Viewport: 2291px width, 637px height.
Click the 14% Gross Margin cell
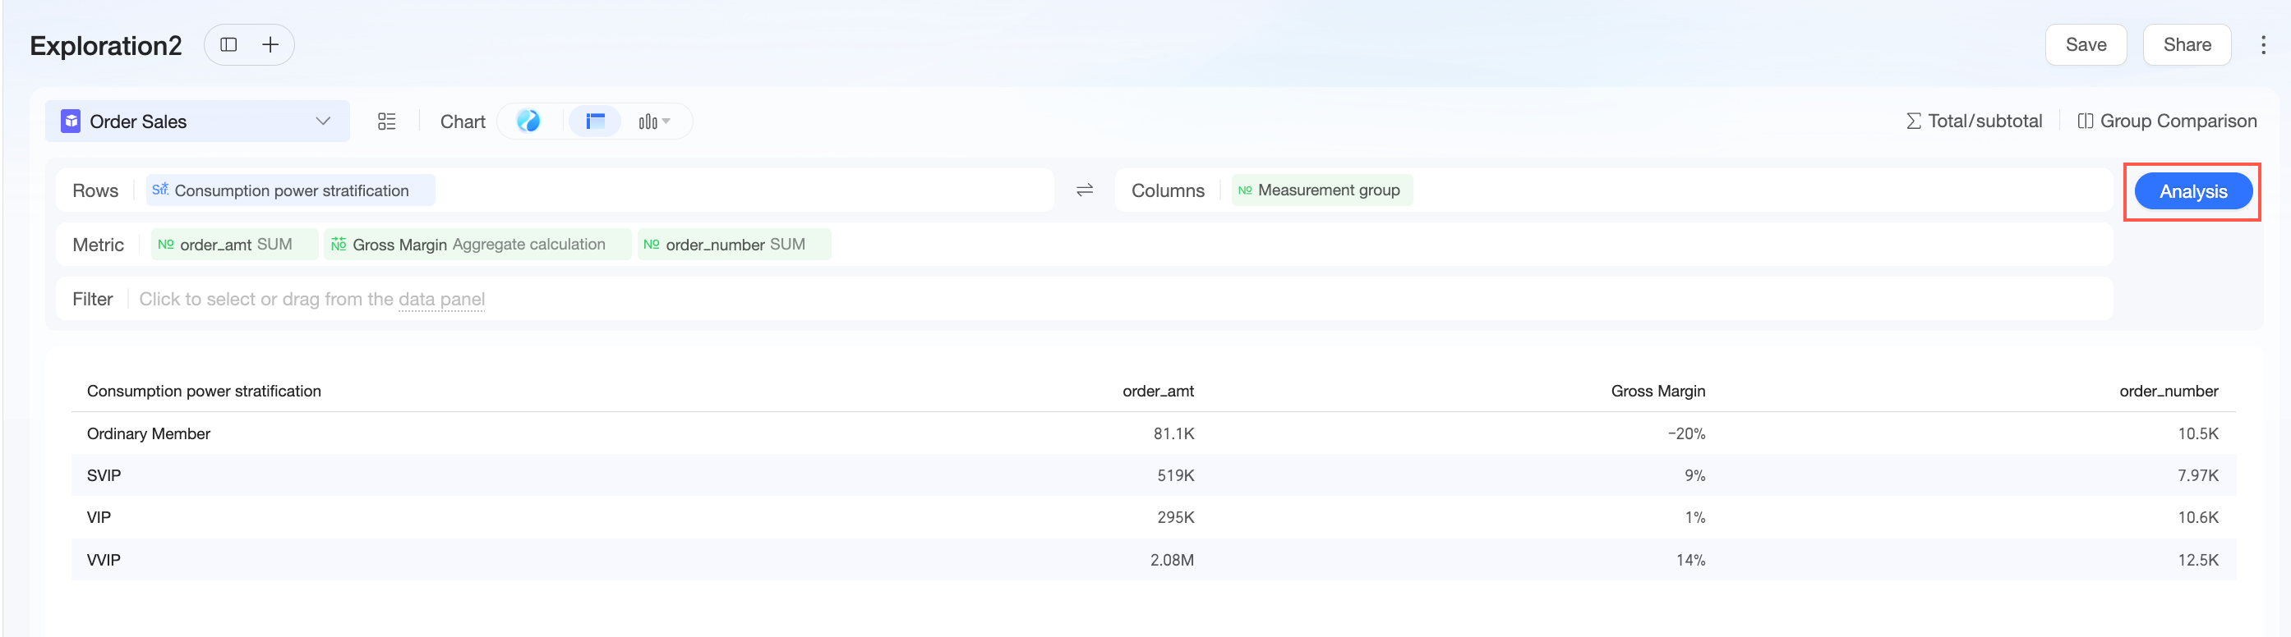[x=1690, y=560]
